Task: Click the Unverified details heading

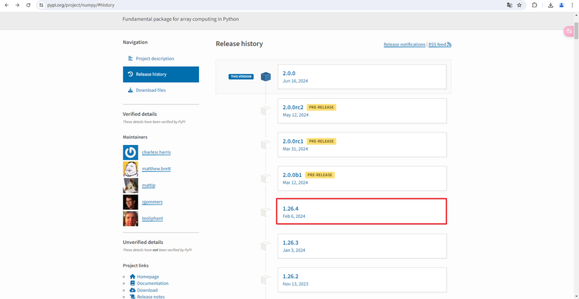Action: point(143,242)
